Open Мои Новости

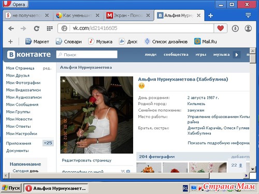(x=19, y=119)
